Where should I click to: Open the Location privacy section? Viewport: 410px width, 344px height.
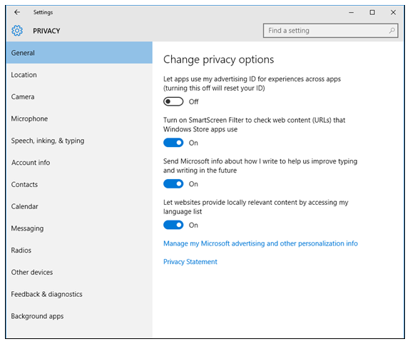pyautogui.click(x=79, y=75)
